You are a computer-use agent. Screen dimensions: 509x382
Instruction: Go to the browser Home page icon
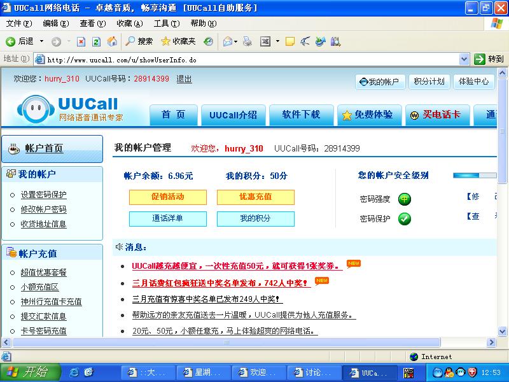click(112, 41)
